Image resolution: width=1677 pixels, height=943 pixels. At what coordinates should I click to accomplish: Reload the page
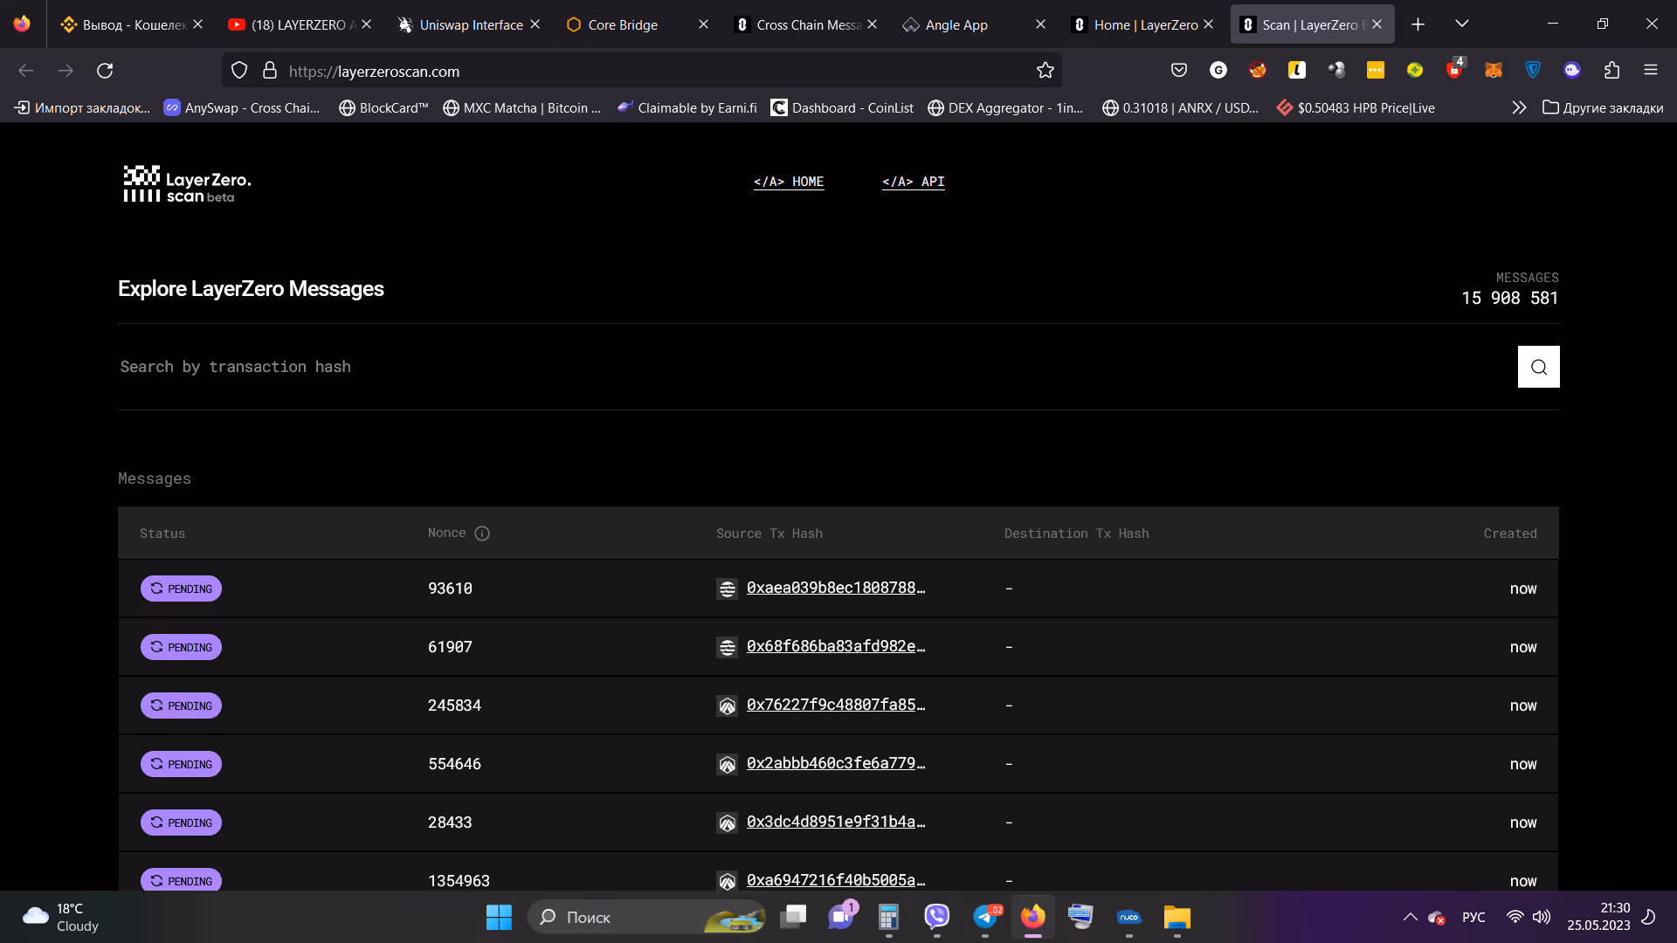(x=105, y=71)
